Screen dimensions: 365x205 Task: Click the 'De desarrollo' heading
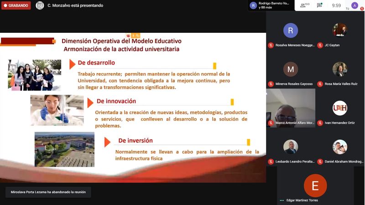point(96,63)
